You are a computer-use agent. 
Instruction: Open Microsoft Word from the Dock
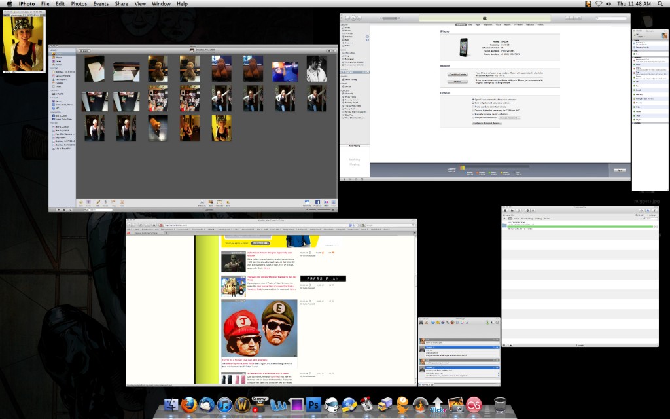pos(277,405)
